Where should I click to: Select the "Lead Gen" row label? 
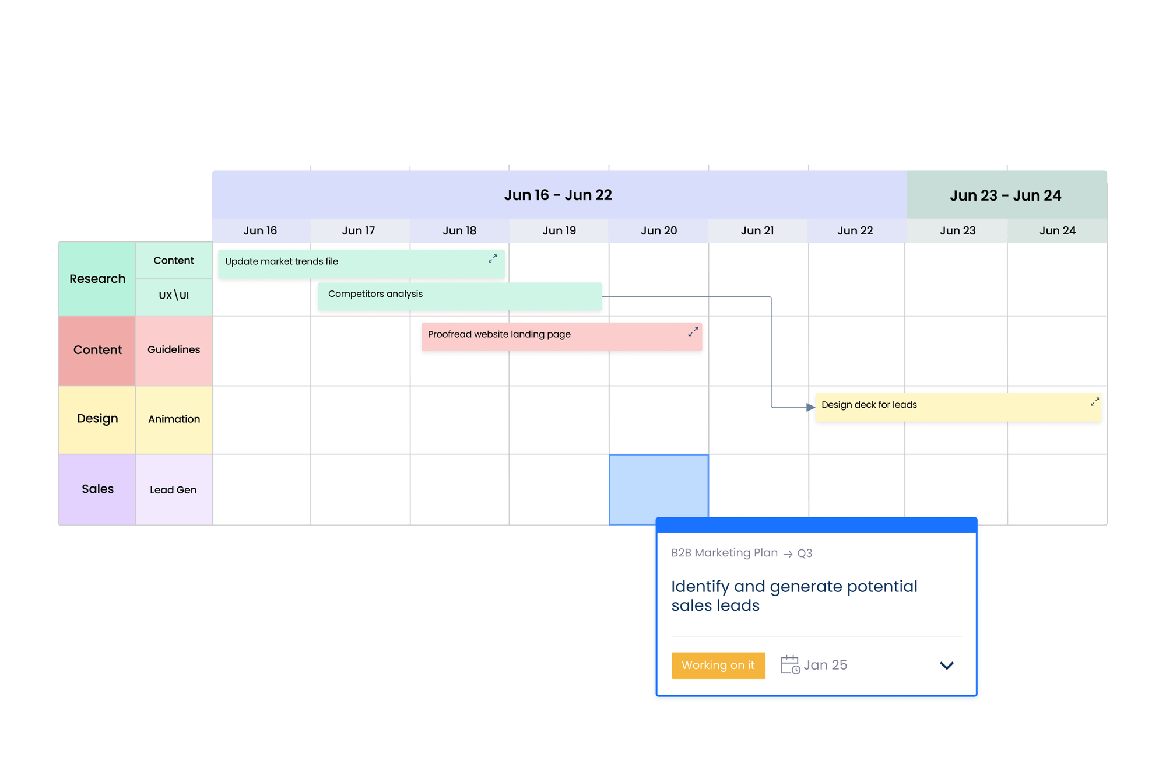click(x=173, y=489)
